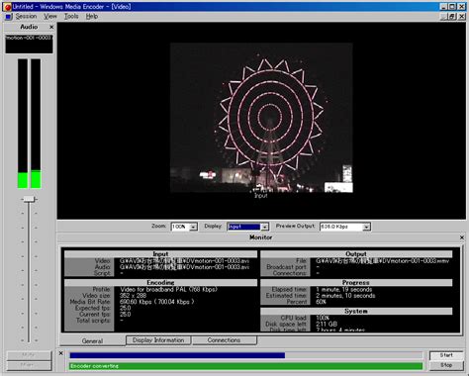The width and height of the screenshot is (469, 376).
Task: Click the Monitor panel title
Action: click(261, 237)
